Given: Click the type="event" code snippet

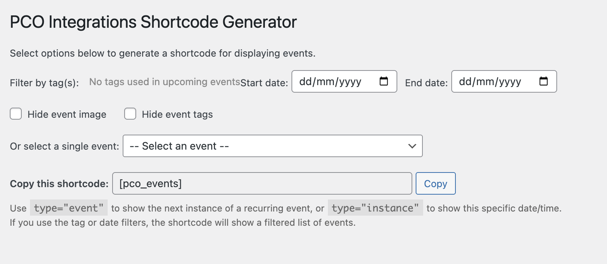Looking at the screenshot, I should coord(69,208).
